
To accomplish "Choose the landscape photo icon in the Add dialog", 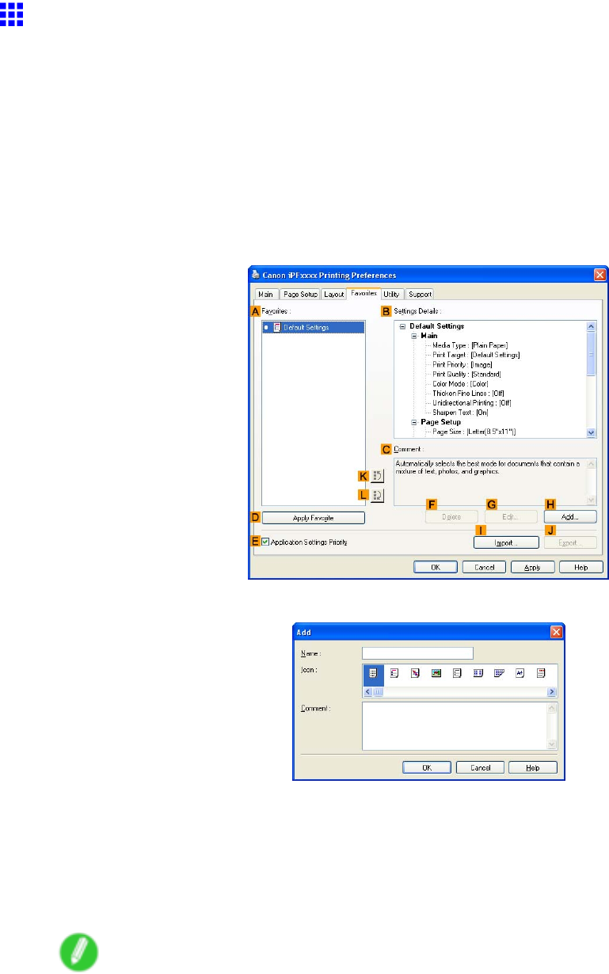I will coord(436,674).
